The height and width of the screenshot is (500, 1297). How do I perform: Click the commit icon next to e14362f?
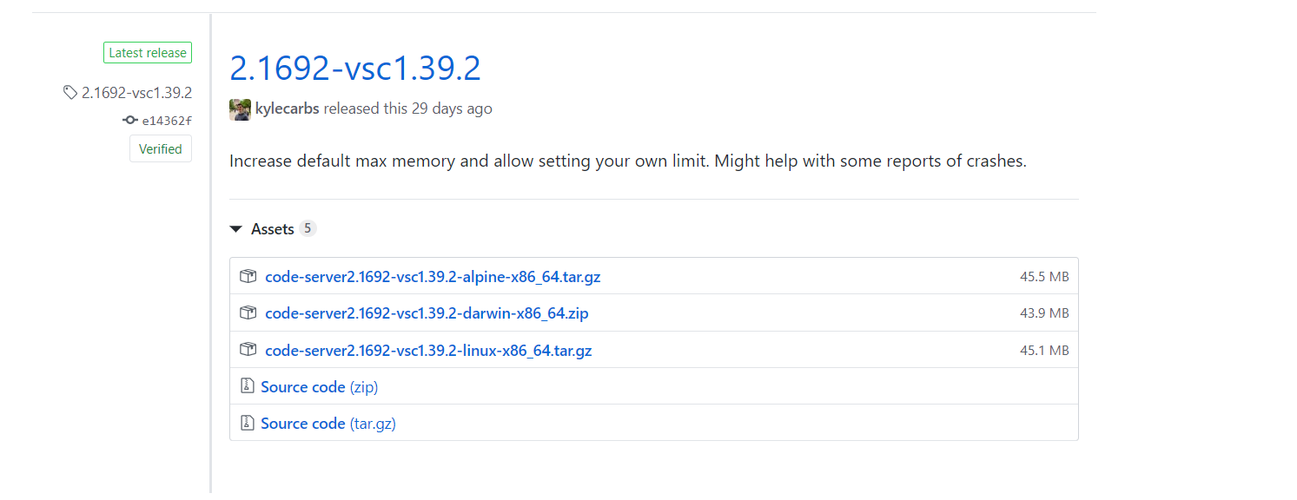click(130, 121)
